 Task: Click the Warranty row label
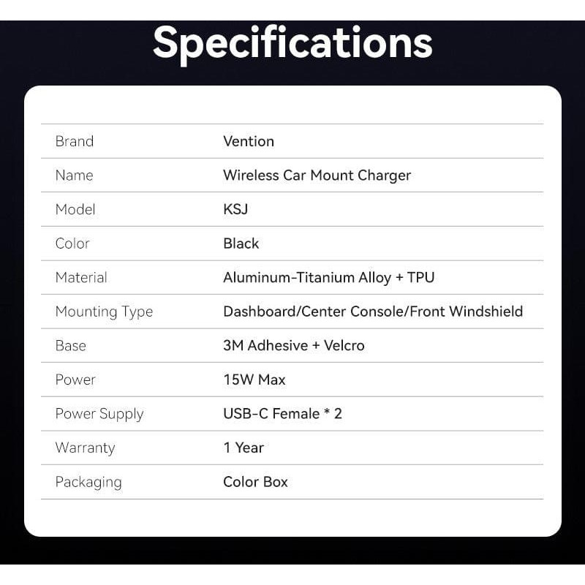85,448
